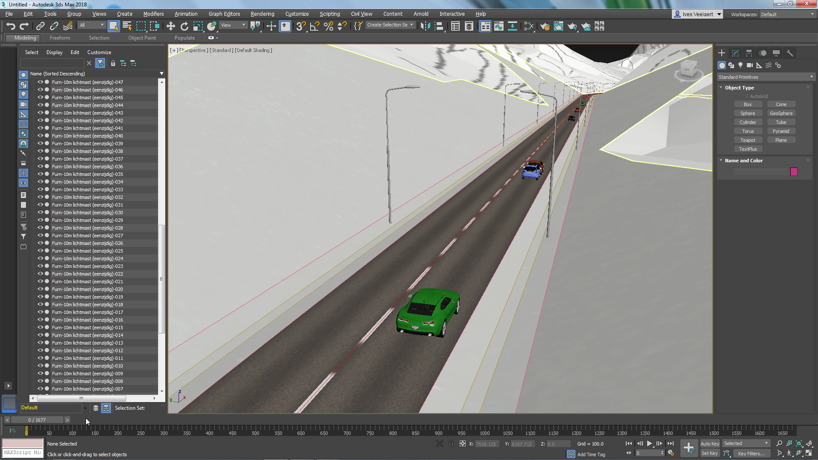Viewport: 818px width, 460px height.
Task: Select the Move tool in the toolbar
Action: (171, 26)
